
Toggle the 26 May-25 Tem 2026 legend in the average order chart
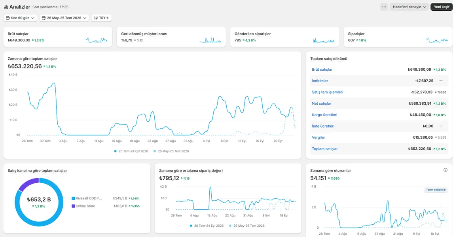click(247, 226)
